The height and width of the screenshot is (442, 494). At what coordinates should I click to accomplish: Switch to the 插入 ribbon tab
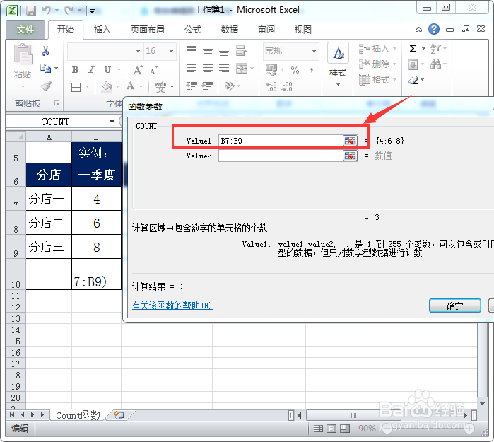click(102, 30)
